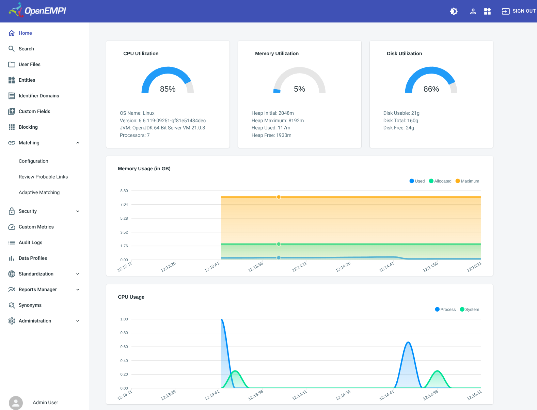Toggle the Allocated series in memory legend
Viewport: 537px width, 410px height.
pyautogui.click(x=440, y=181)
